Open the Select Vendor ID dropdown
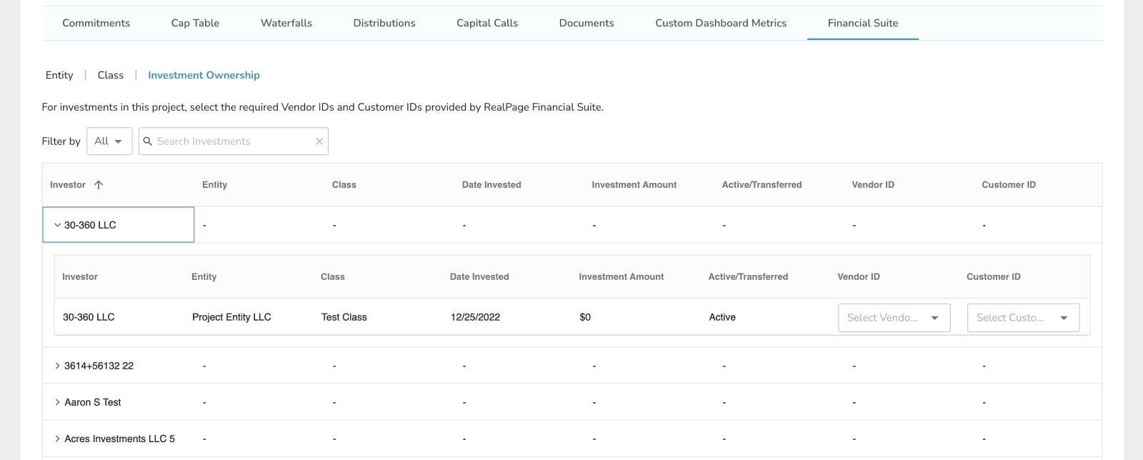The image size is (1143, 460). pyautogui.click(x=894, y=318)
